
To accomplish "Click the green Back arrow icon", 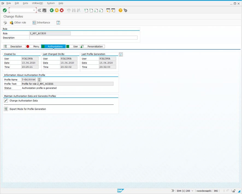I will click(52, 10).
